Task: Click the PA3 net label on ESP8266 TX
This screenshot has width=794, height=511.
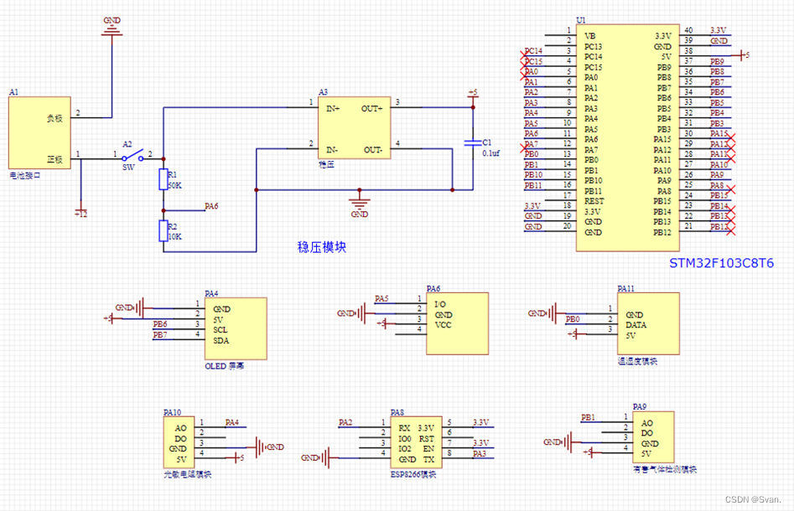Action: (480, 454)
